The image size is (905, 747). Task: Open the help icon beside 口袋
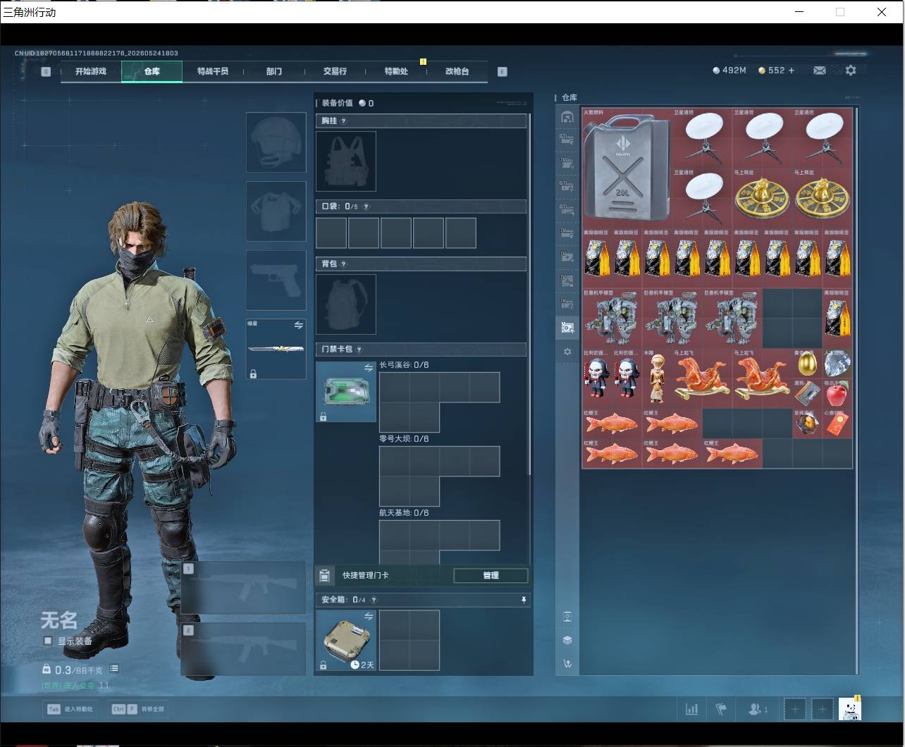click(366, 206)
